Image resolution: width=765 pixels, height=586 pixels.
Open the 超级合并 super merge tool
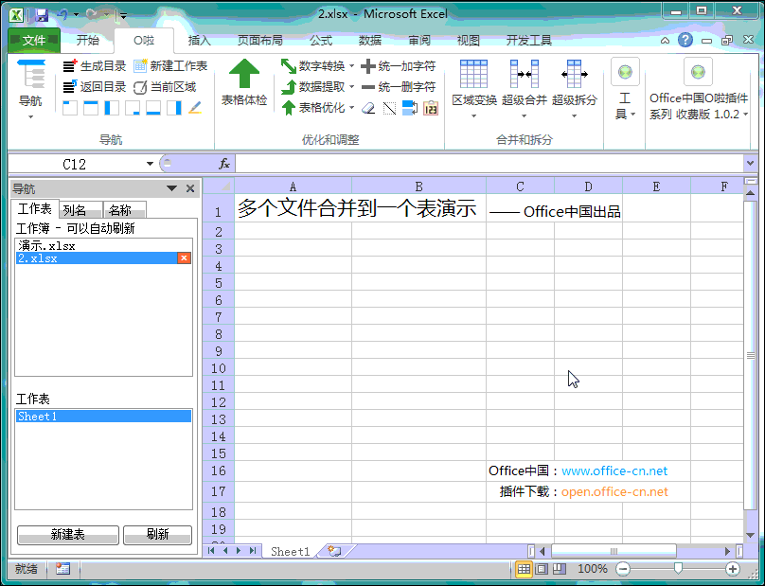click(x=524, y=89)
